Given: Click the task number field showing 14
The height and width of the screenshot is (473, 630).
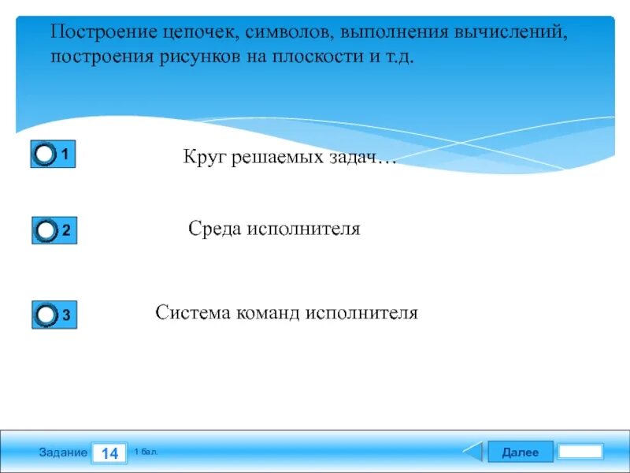Looking at the screenshot, I should point(109,453).
